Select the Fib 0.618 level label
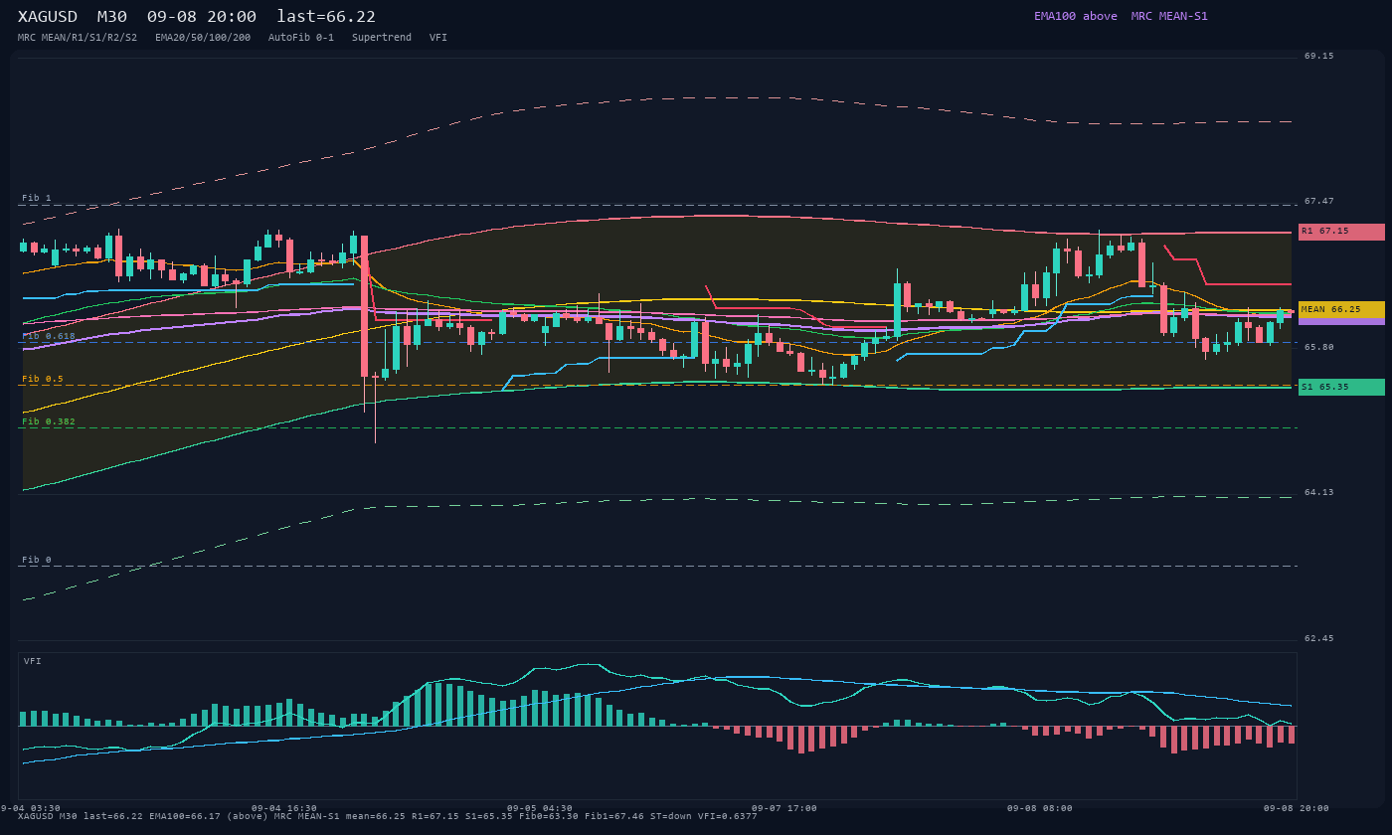Image resolution: width=1392 pixels, height=835 pixels. (49, 336)
